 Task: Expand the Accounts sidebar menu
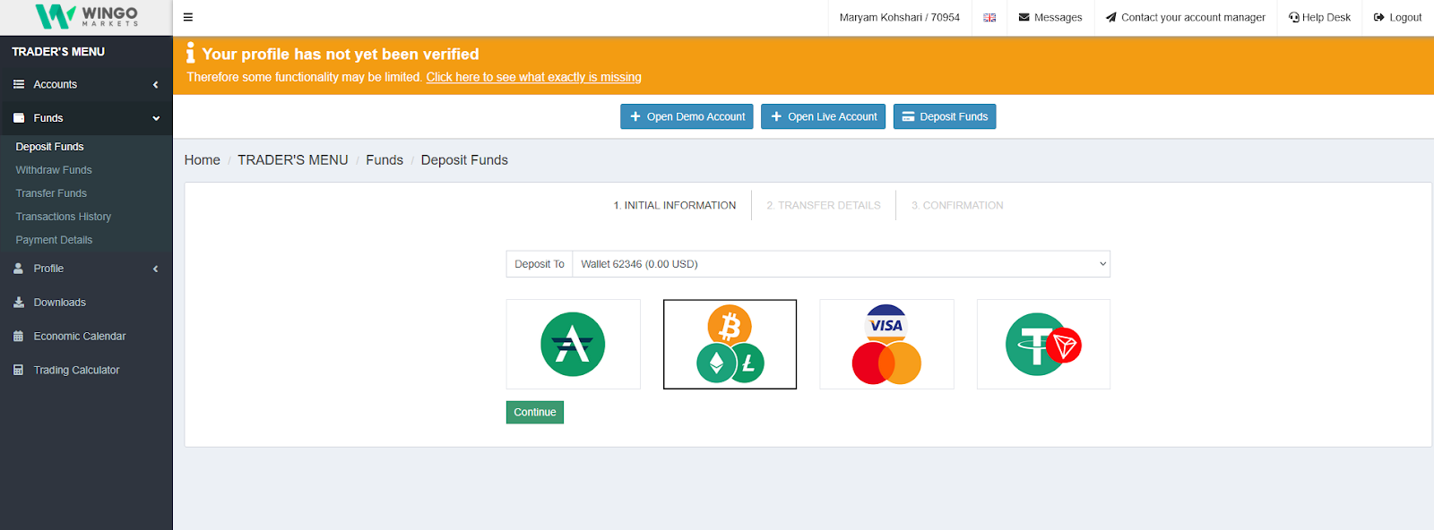coord(86,84)
